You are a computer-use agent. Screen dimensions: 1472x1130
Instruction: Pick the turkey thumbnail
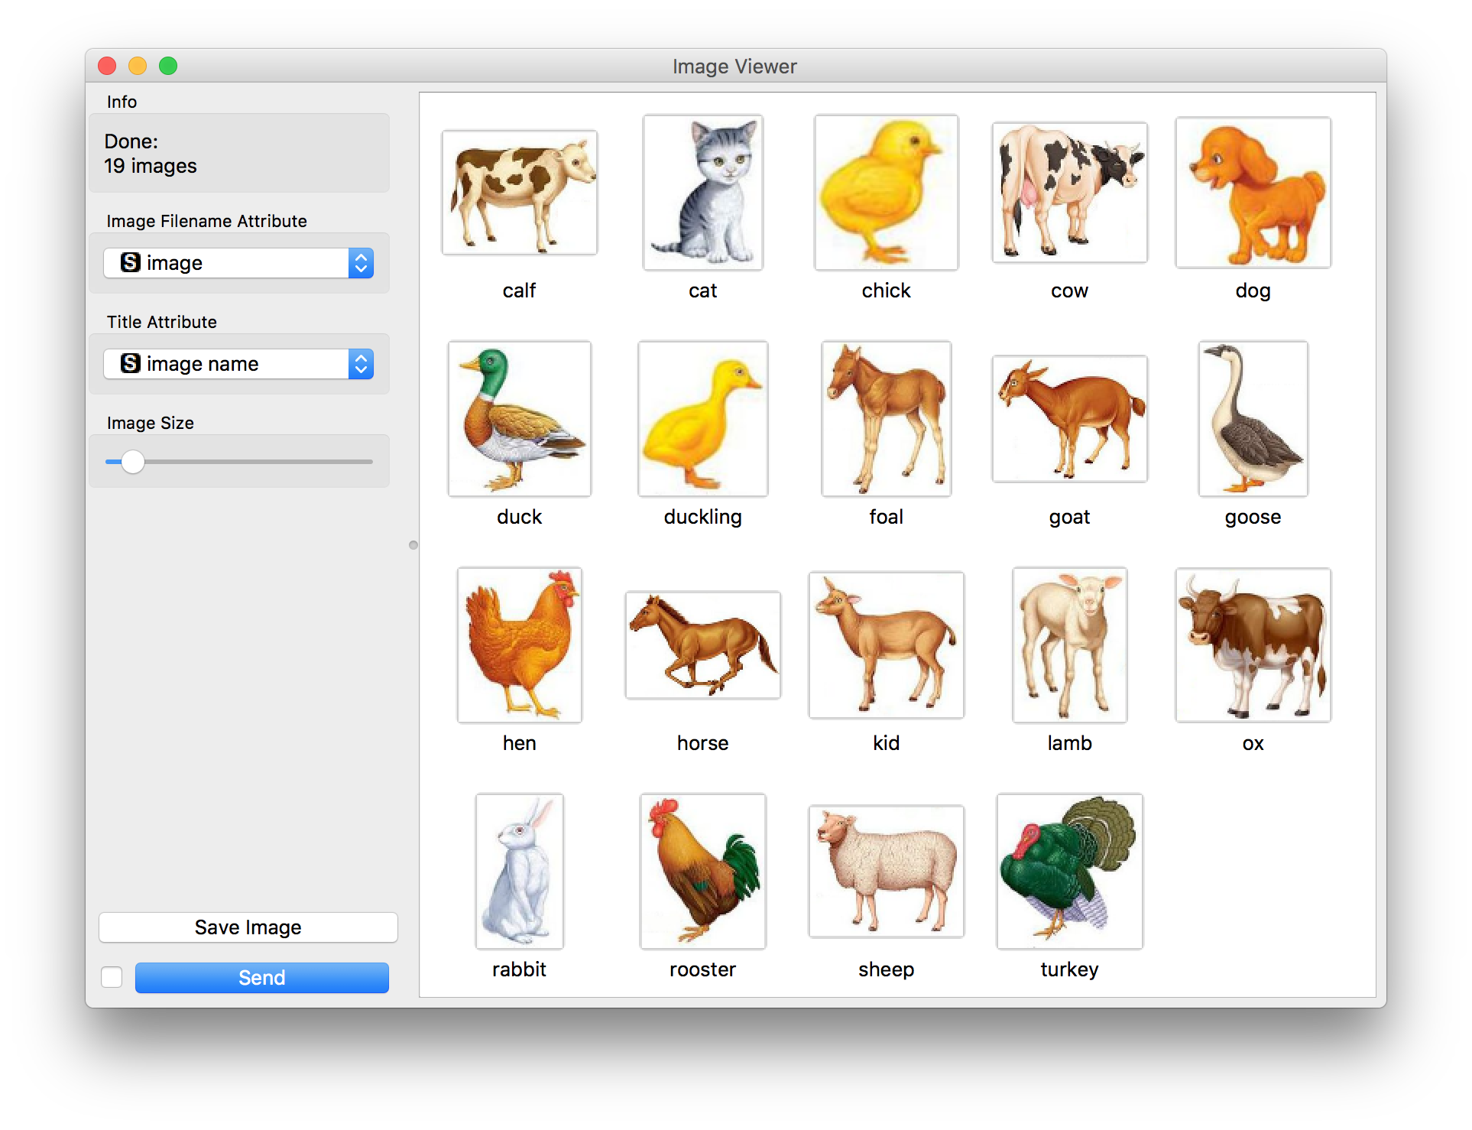[x=1069, y=871]
